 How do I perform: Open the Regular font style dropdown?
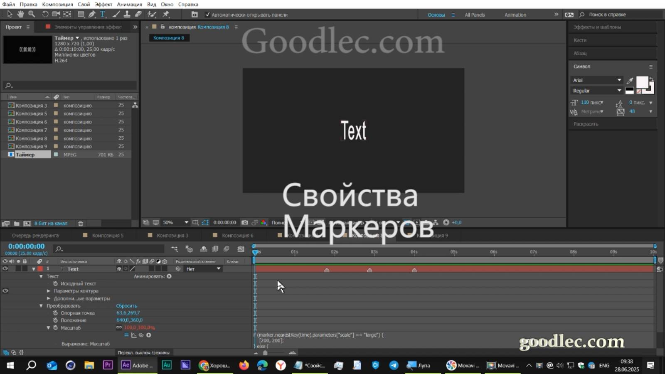(x=597, y=91)
